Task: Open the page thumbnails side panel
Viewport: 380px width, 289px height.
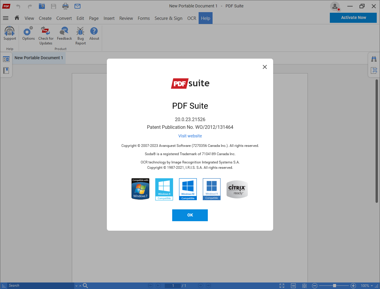Action: point(6,59)
